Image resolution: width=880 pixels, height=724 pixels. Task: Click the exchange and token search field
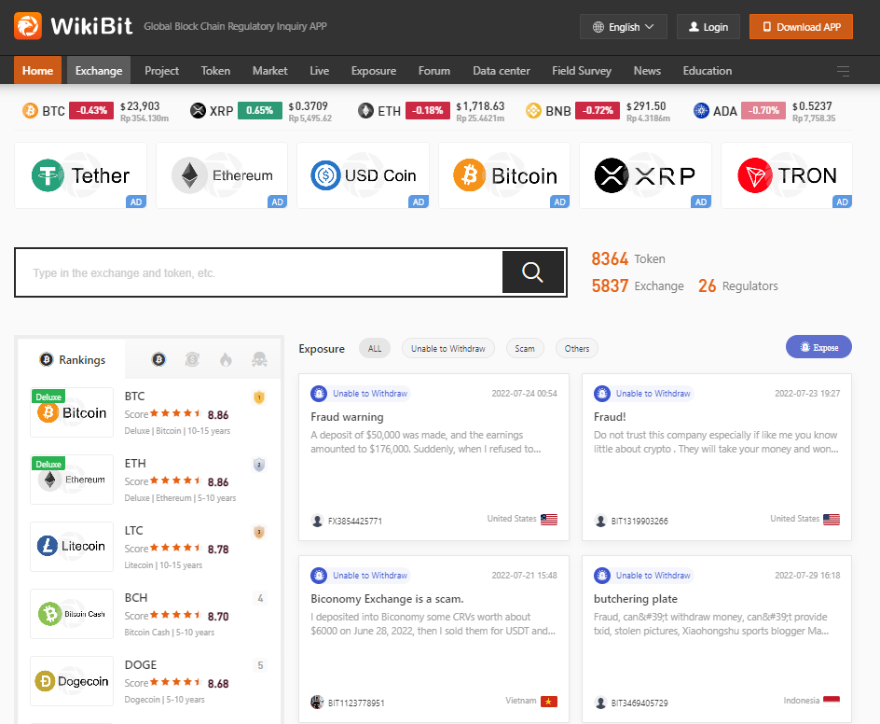click(x=258, y=273)
